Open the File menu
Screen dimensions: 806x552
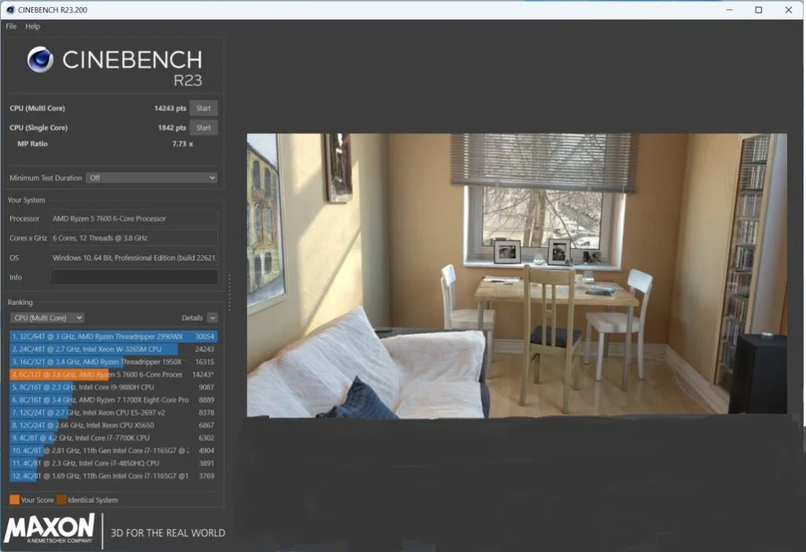coord(11,26)
